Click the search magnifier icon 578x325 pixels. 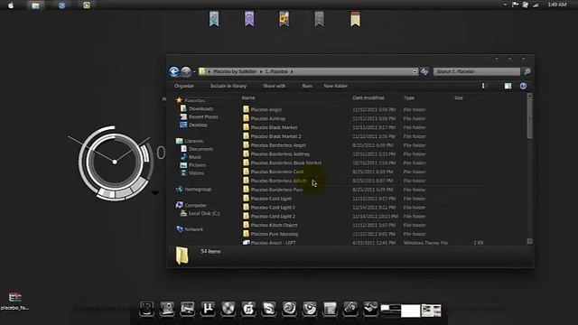[527, 71]
